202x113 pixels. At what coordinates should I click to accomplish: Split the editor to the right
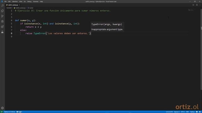pos(197,5)
